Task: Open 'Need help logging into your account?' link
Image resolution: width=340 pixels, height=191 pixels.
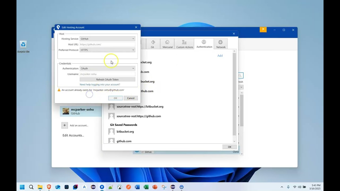Action: point(100,85)
